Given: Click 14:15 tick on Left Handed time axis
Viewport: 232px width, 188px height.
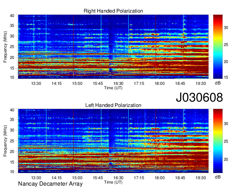Looking at the screenshot, I should [57, 178].
